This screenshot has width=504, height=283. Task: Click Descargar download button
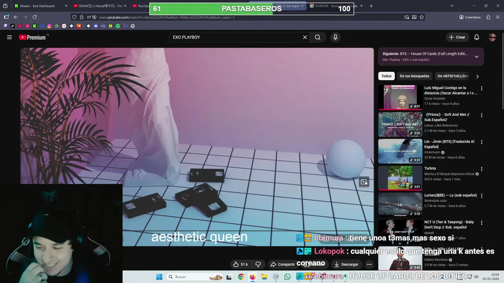click(346, 265)
